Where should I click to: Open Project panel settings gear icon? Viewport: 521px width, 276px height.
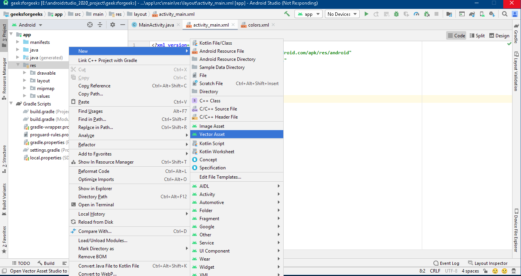point(113,25)
